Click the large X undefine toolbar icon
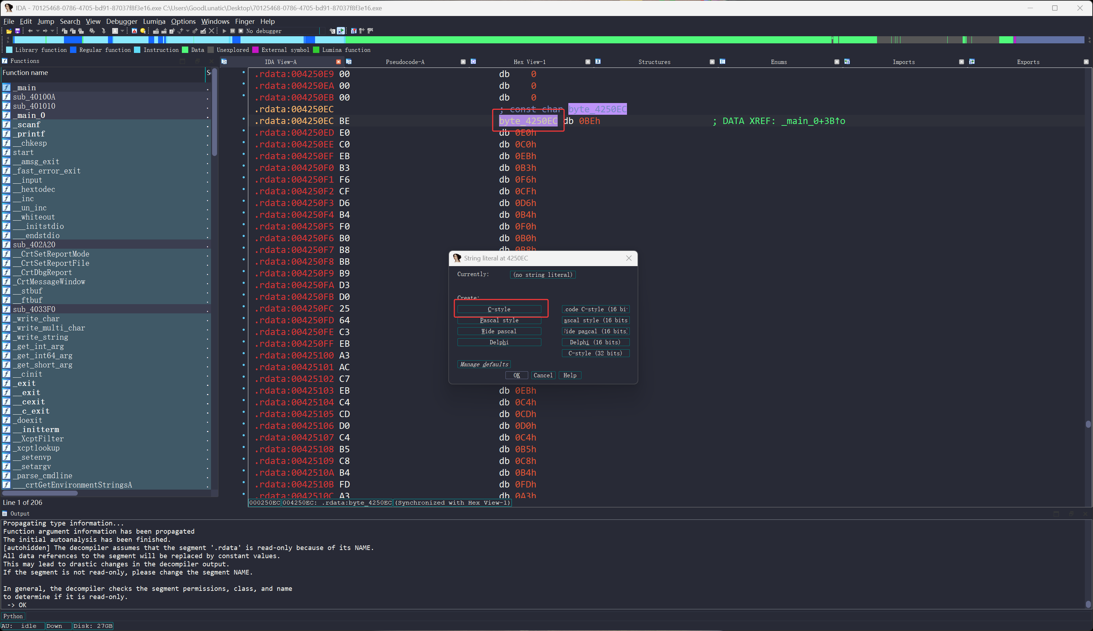1093x631 pixels. 211,31
